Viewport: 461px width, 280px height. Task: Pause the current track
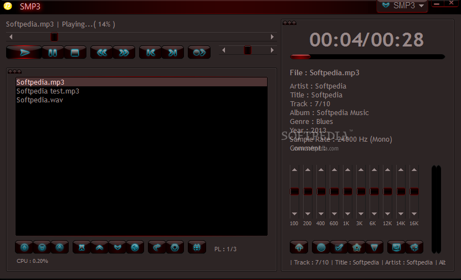tap(53, 53)
